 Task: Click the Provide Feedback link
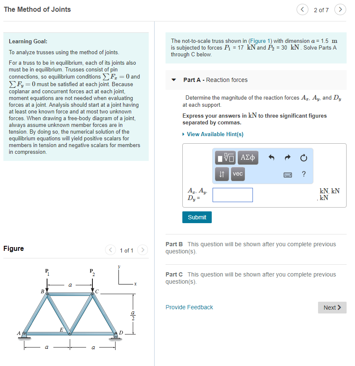[x=189, y=307]
